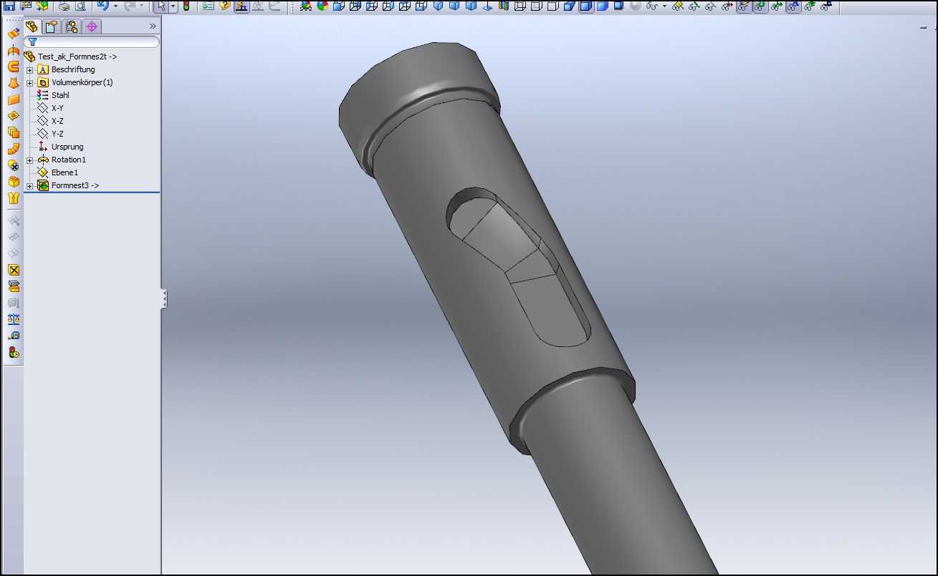The width and height of the screenshot is (938, 576).
Task: Collapse the feature manager panel handle
Action: (x=164, y=298)
